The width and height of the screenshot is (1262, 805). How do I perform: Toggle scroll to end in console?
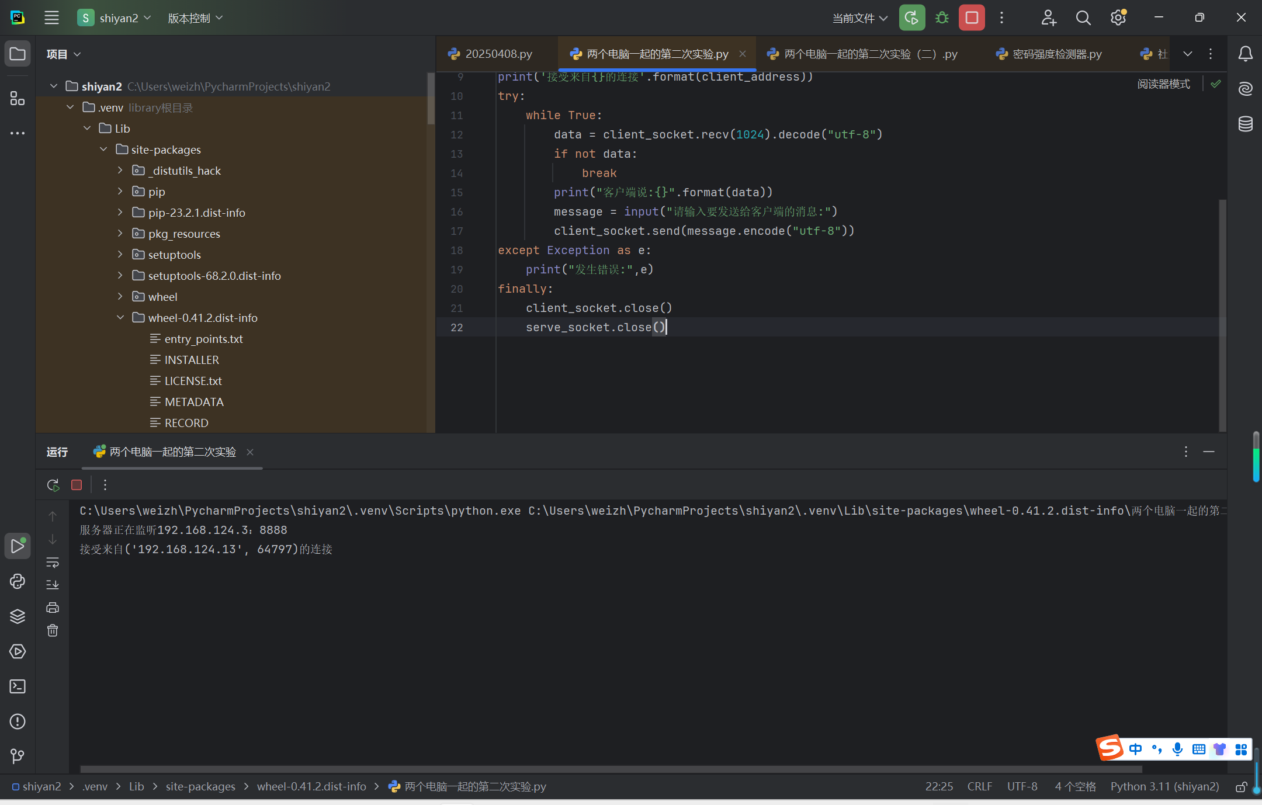[x=53, y=584]
